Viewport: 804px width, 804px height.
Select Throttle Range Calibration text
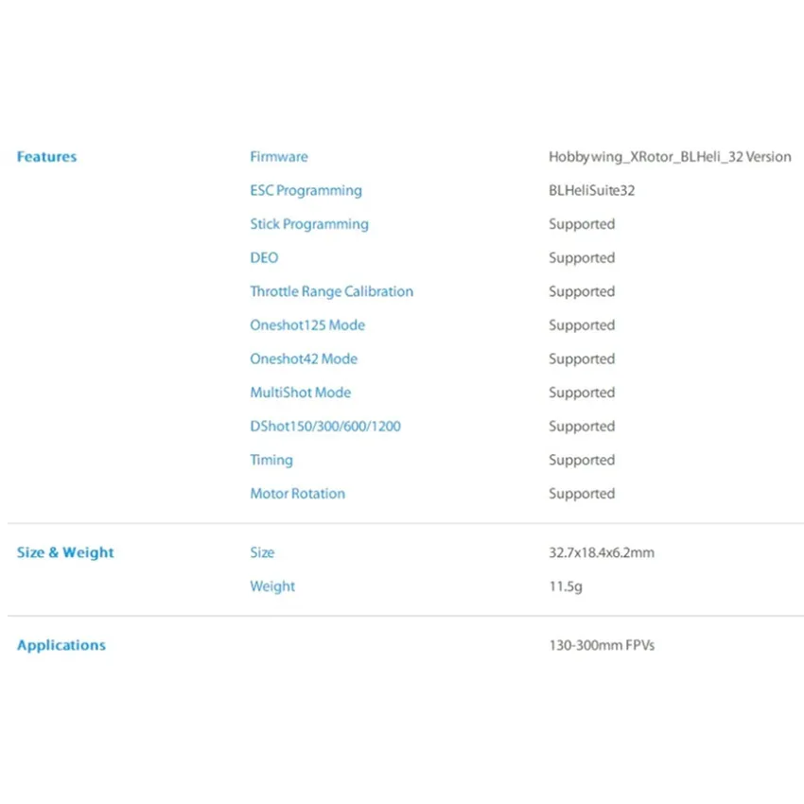click(332, 291)
